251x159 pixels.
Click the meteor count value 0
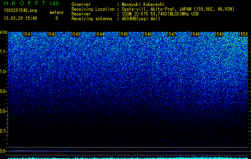57,18
